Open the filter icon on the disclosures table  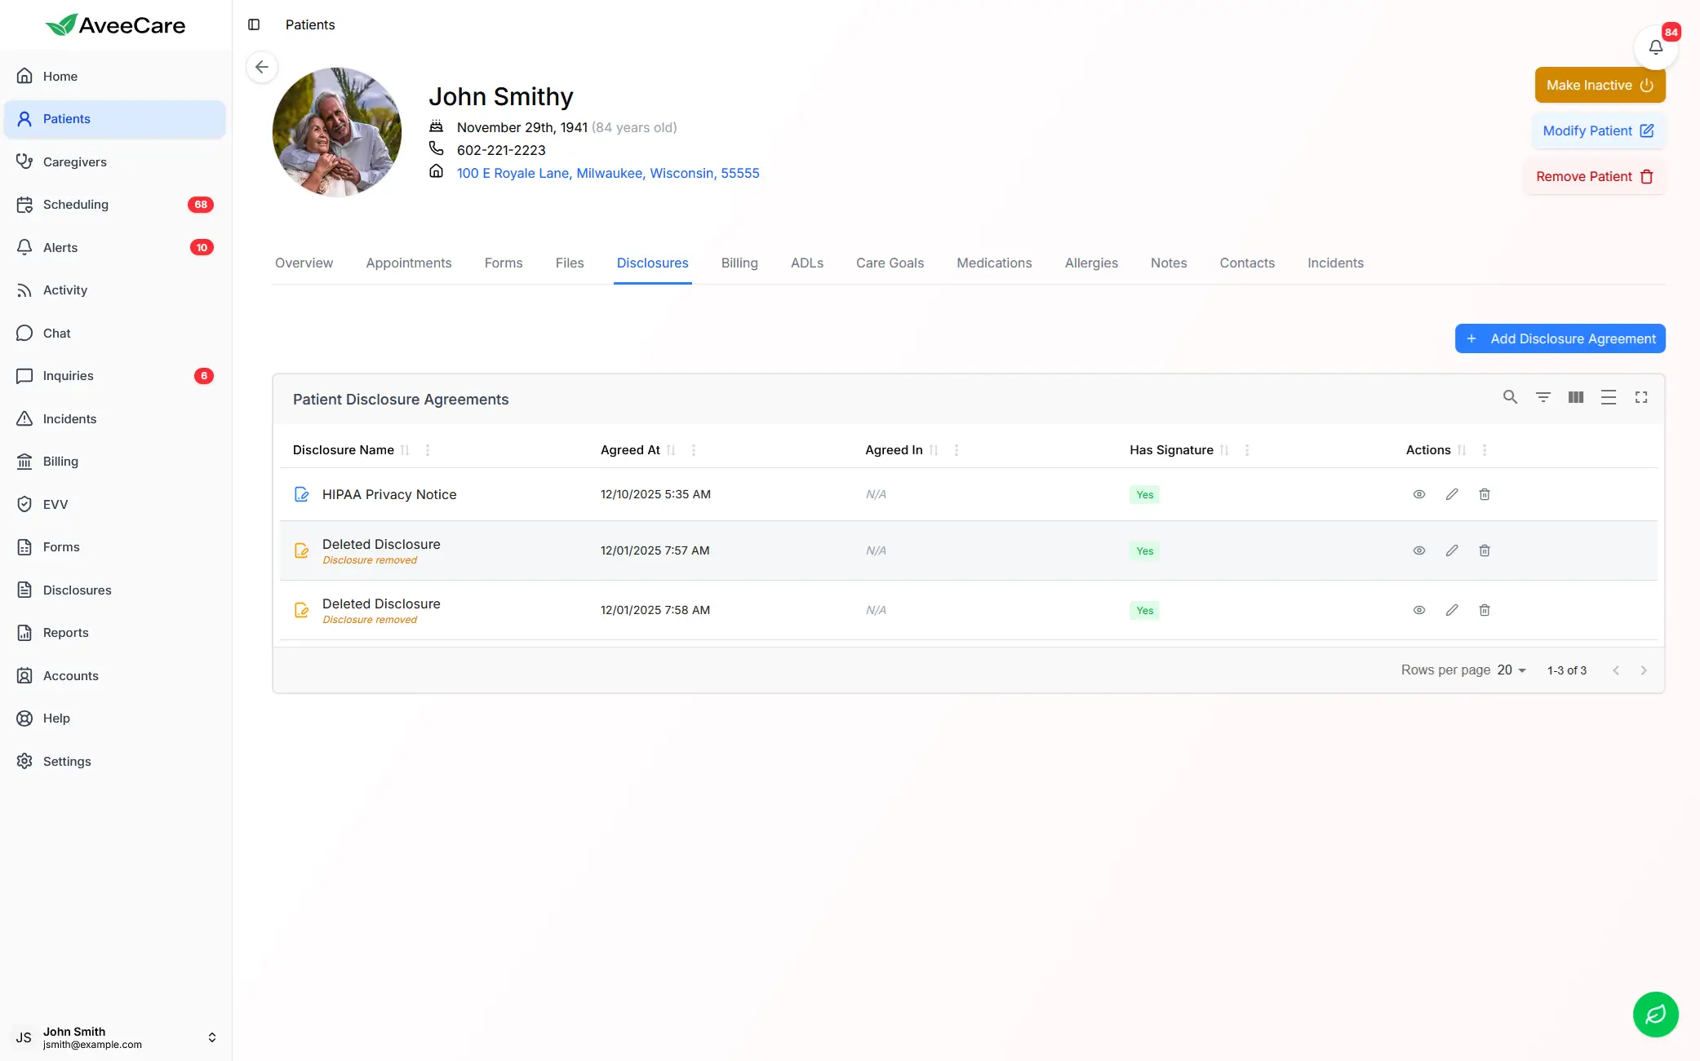(1543, 397)
